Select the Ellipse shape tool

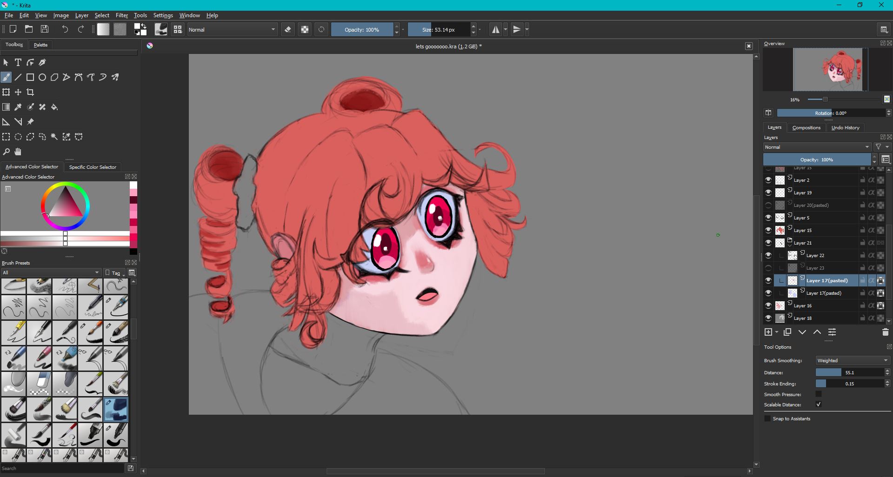pyautogui.click(x=42, y=77)
